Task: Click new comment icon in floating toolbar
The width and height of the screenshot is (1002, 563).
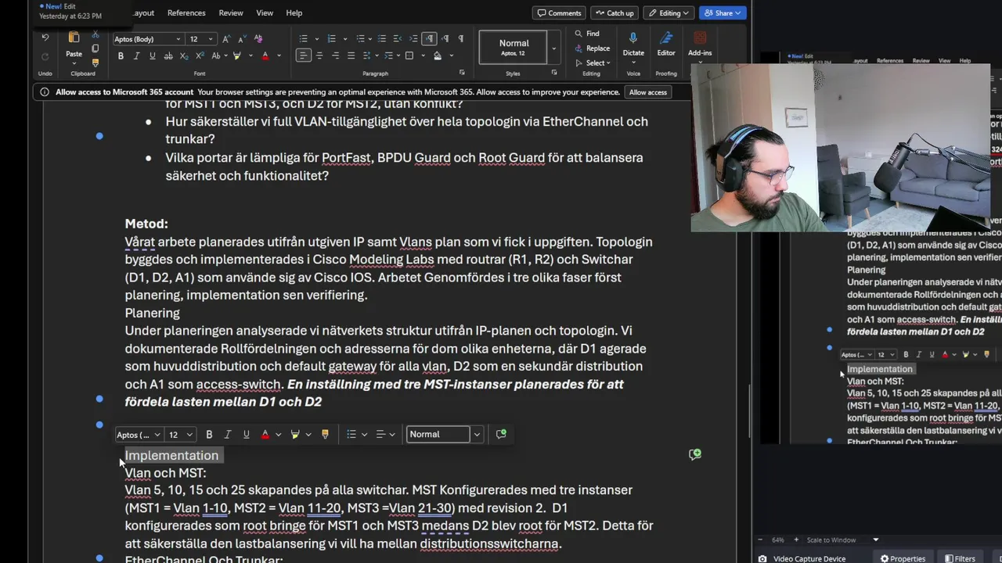Action: coord(501,434)
